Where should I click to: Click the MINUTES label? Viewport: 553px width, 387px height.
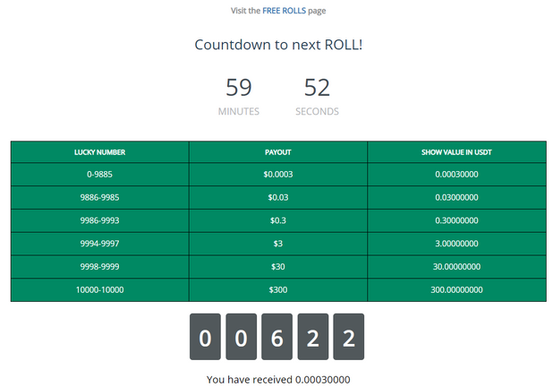[239, 112]
